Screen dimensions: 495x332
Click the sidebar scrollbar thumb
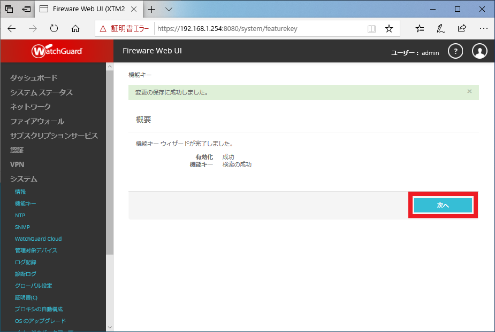[x=110, y=162]
